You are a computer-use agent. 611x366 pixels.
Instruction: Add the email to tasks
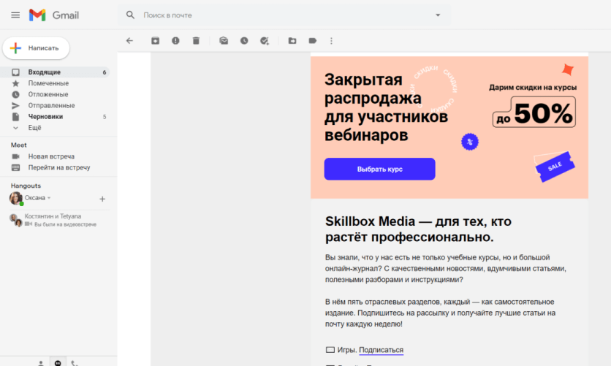coord(265,41)
